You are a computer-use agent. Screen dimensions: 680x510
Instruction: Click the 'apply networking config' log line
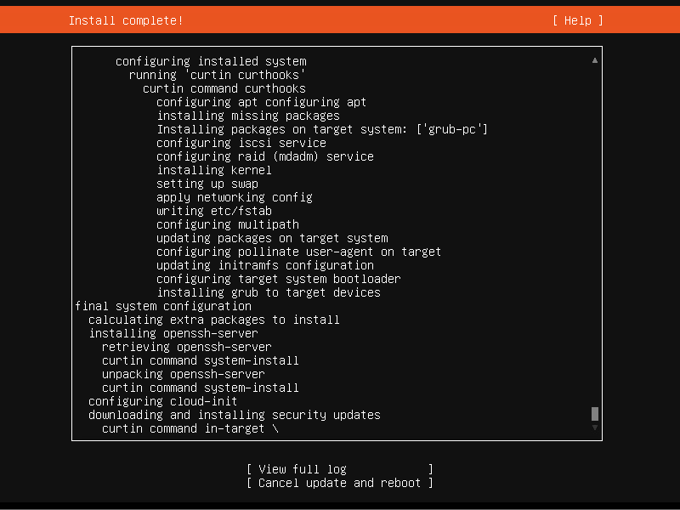tap(235, 197)
